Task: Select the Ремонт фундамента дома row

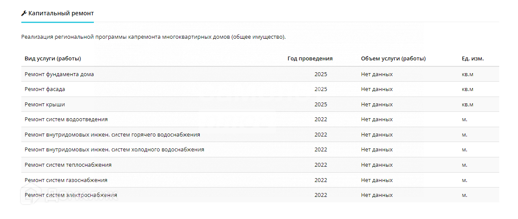Action: [x=59, y=74]
